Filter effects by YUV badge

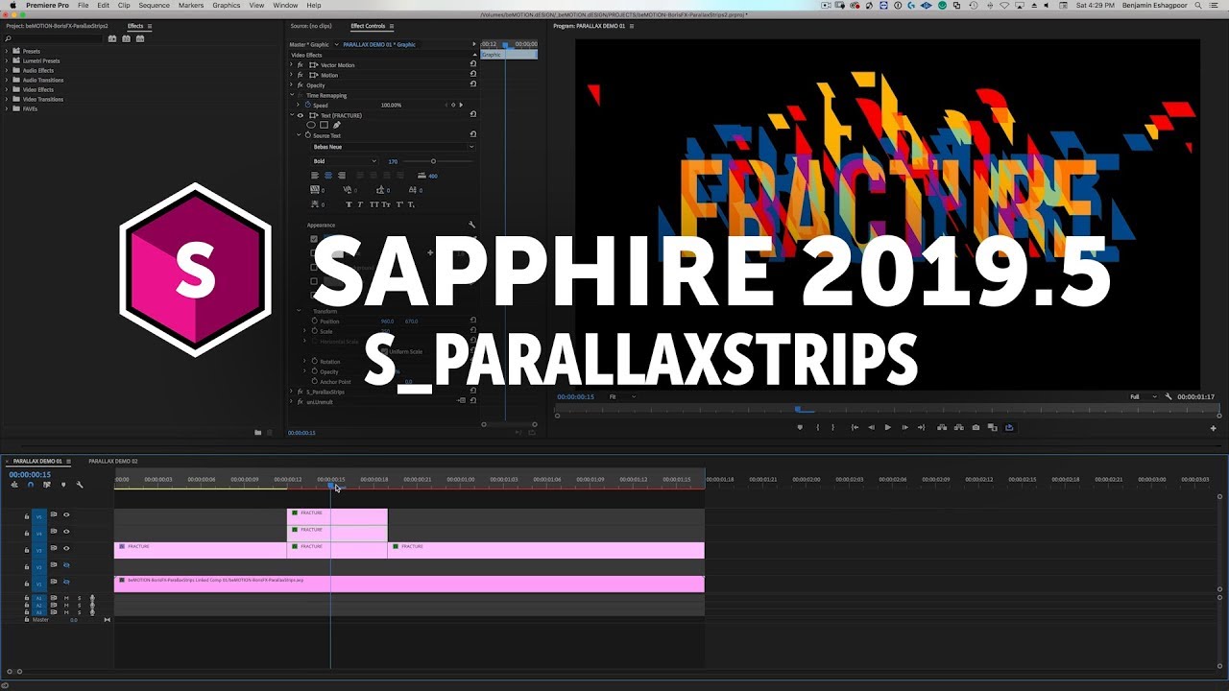[139, 38]
